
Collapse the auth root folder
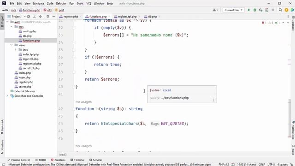tap(7, 22)
